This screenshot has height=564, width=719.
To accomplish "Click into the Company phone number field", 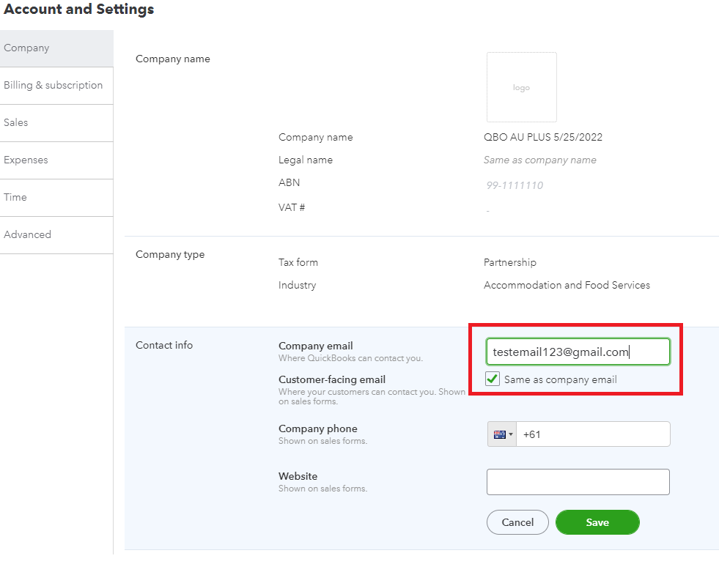I will [592, 434].
